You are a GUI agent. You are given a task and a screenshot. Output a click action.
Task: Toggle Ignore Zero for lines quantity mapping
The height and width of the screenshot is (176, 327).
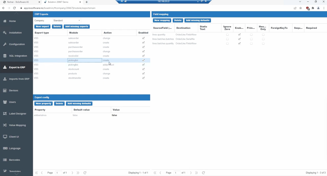(227, 34)
